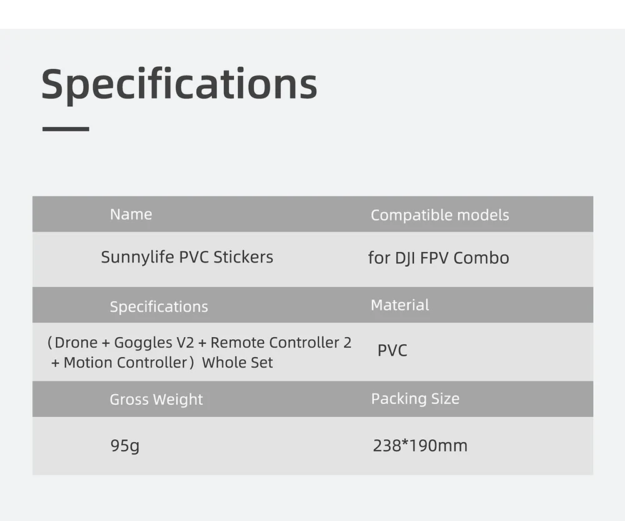Click the Motion Controller text
The image size is (625, 521).
pos(125,362)
